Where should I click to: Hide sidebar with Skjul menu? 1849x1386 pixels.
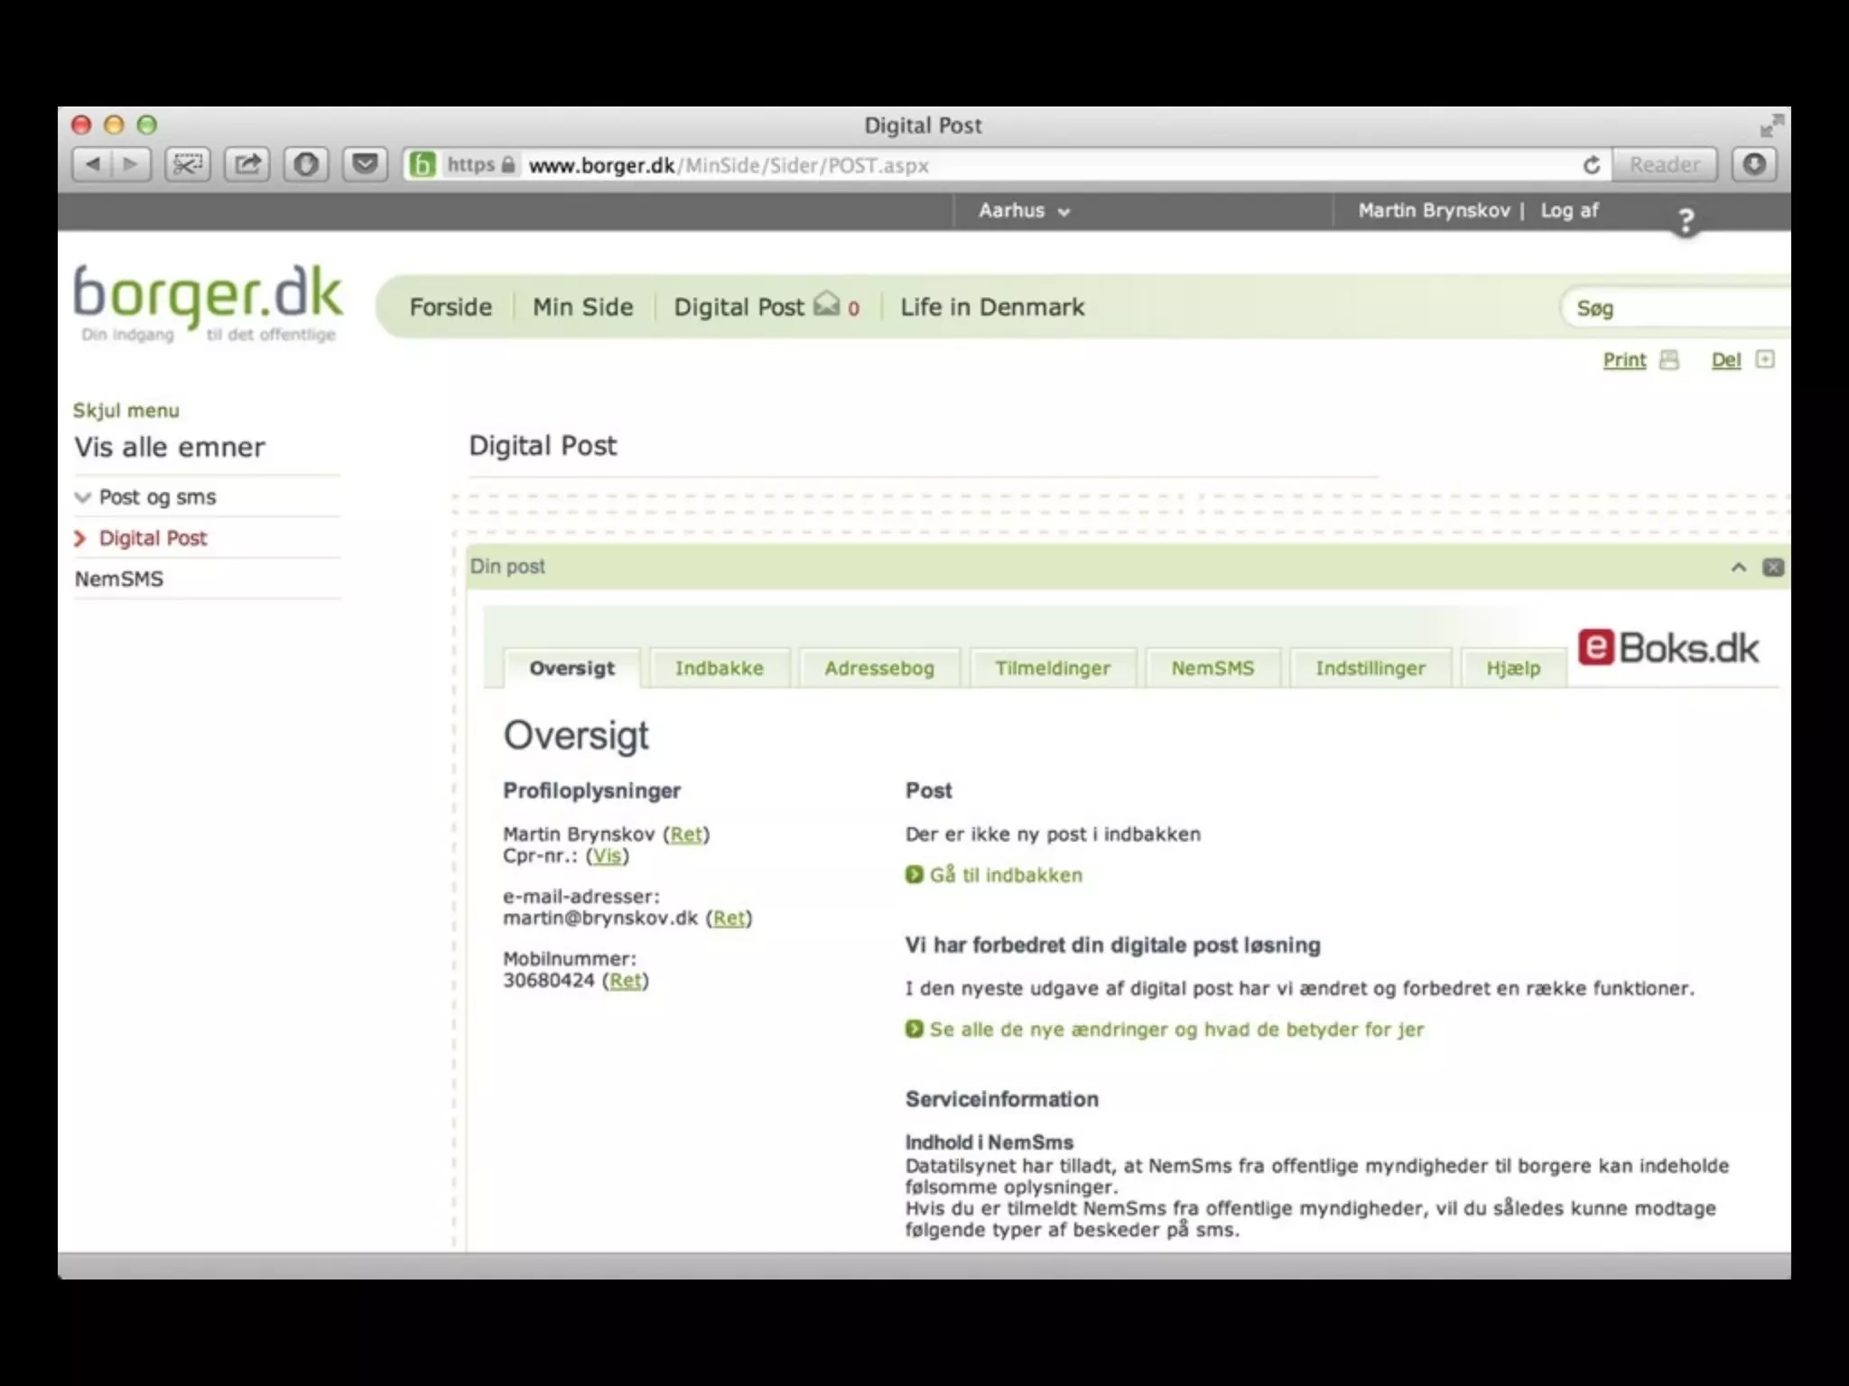coord(126,411)
